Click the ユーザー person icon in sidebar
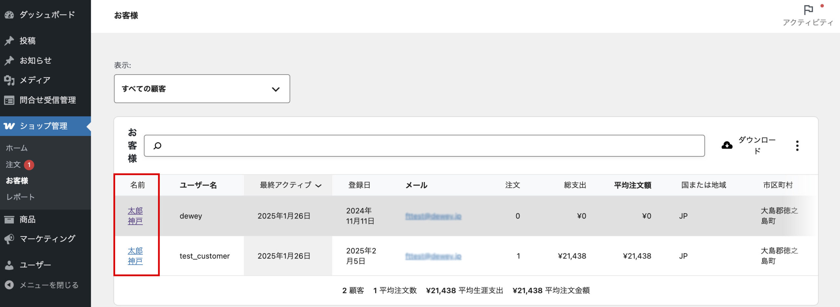The width and height of the screenshot is (840, 307). [x=9, y=265]
